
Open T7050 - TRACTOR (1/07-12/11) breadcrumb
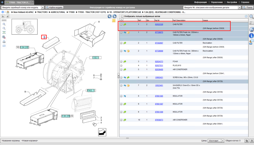click(x=92, y=12)
